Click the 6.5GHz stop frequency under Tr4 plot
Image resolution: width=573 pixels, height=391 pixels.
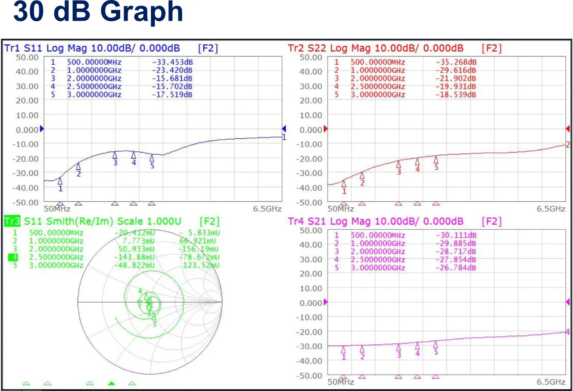[x=551, y=382]
